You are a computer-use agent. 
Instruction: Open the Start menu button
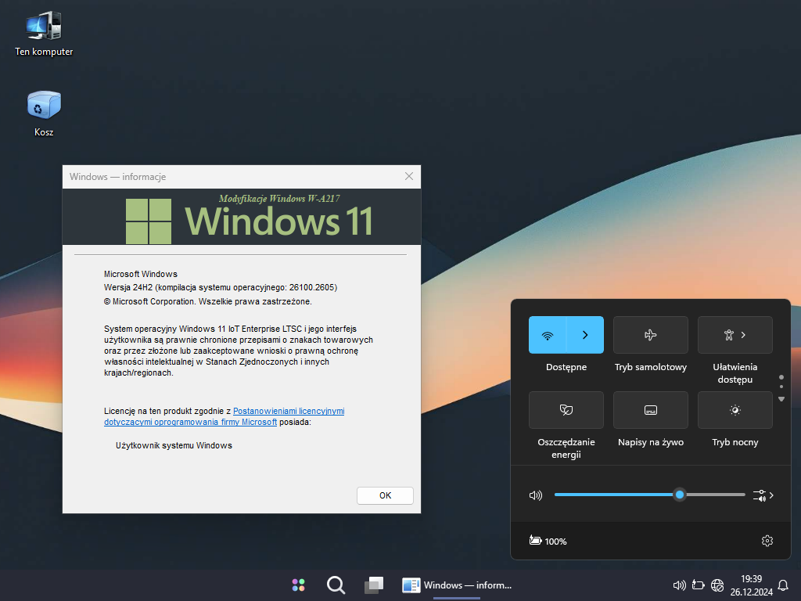(x=298, y=585)
